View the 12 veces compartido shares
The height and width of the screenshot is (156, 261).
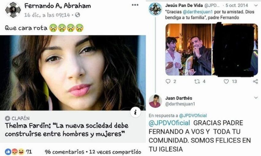tap(115, 152)
